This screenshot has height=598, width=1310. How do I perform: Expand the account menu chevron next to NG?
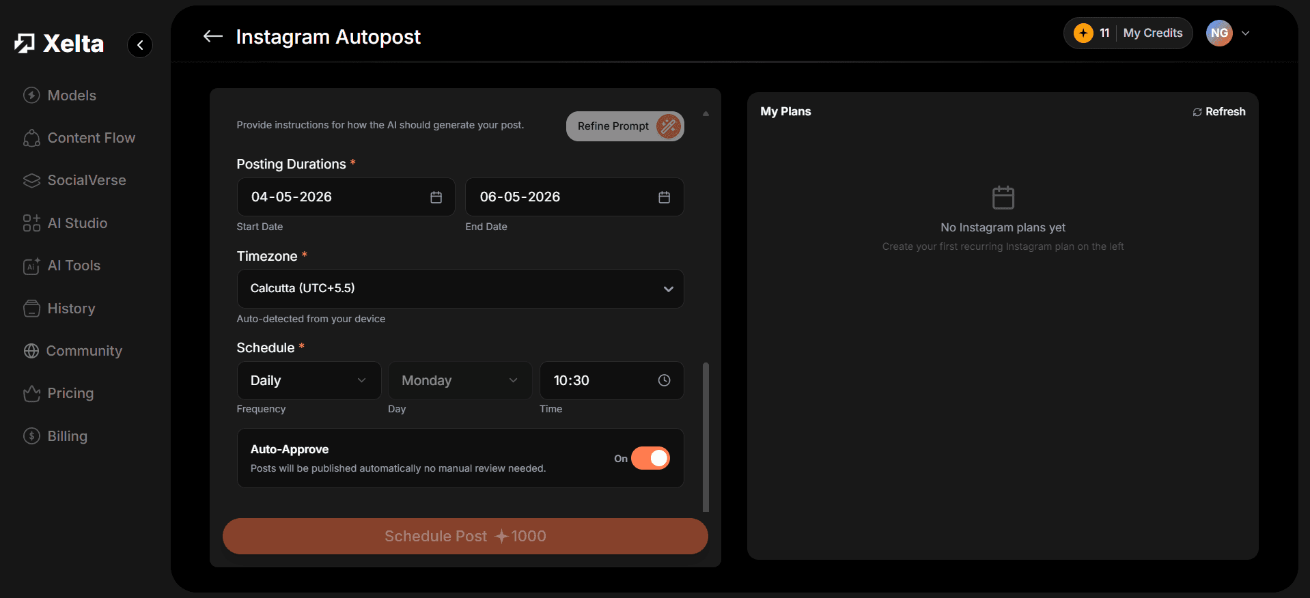[x=1245, y=33]
